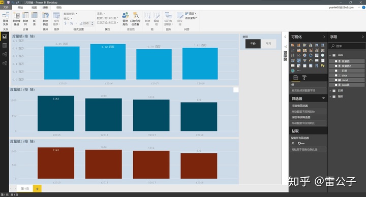Open the Summarization (汇总方式) dropdown

pyautogui.click(x=107, y=23)
